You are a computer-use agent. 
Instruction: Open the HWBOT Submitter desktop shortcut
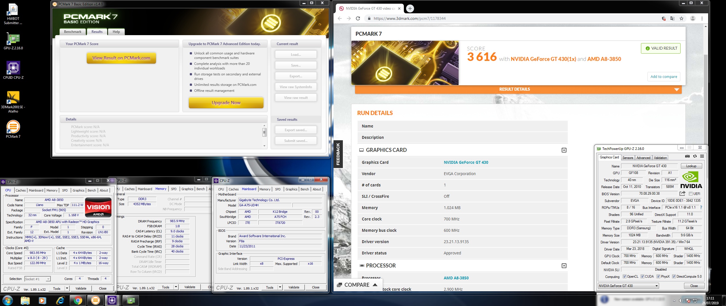(13, 14)
